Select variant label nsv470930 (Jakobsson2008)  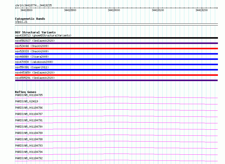(x=34, y=62)
